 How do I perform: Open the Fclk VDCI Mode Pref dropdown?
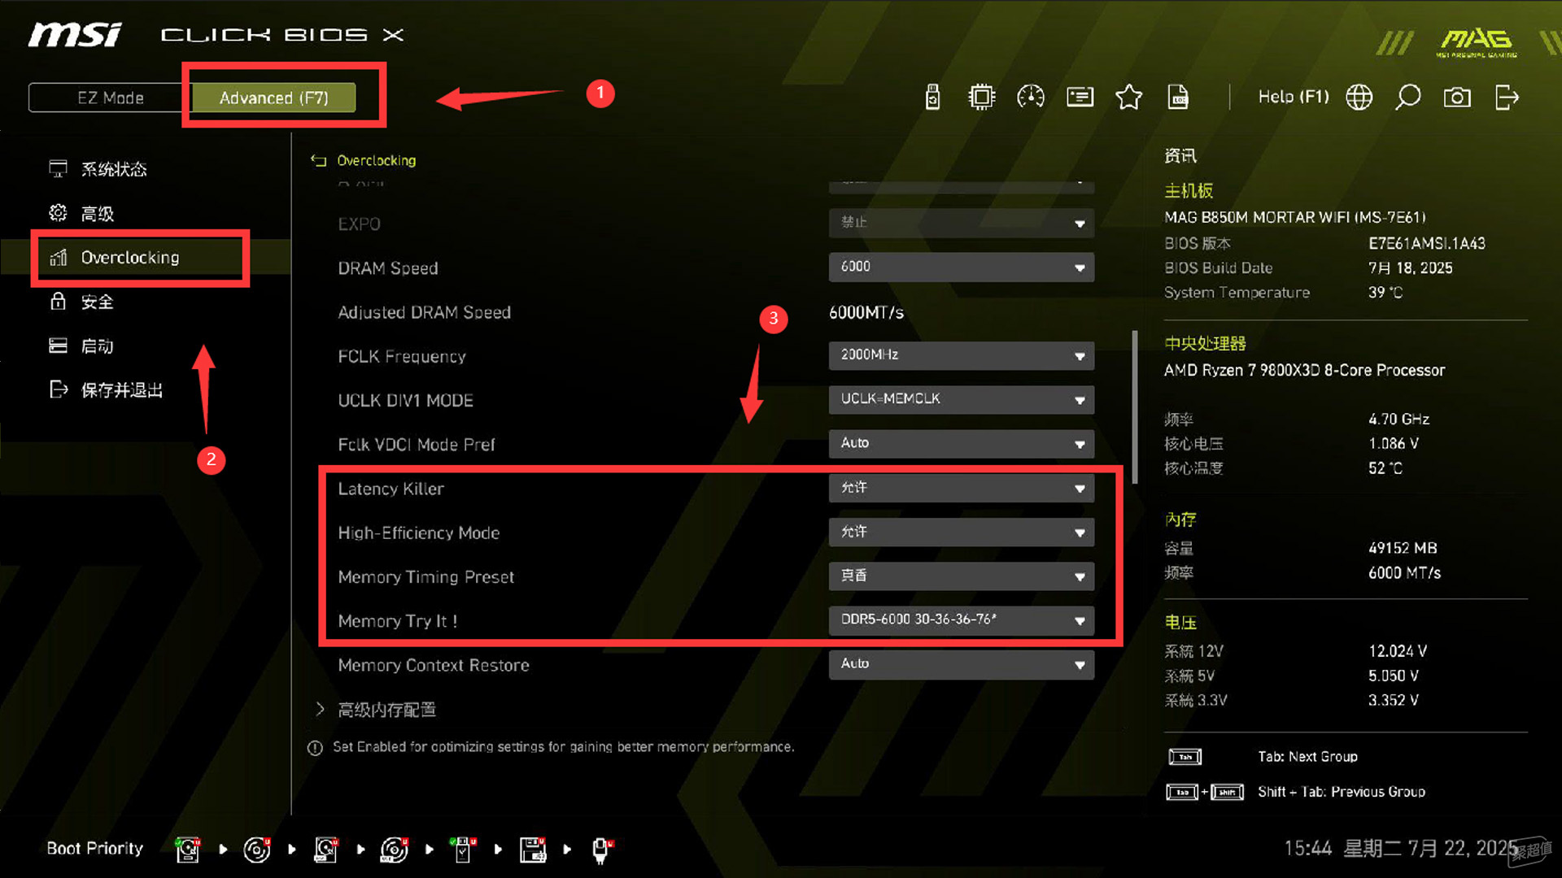pos(962,443)
